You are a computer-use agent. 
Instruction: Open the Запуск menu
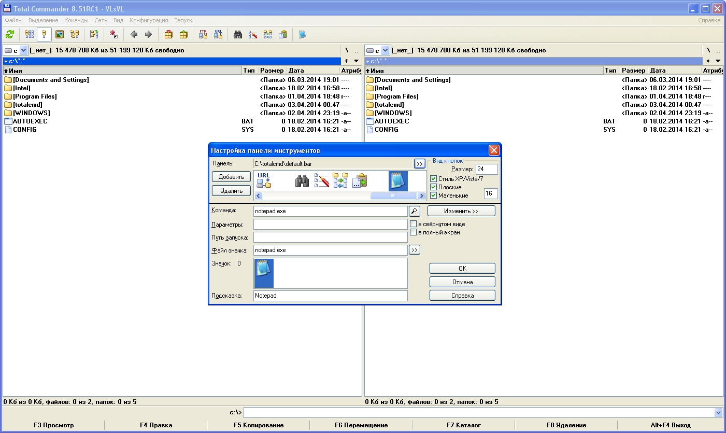pos(183,20)
